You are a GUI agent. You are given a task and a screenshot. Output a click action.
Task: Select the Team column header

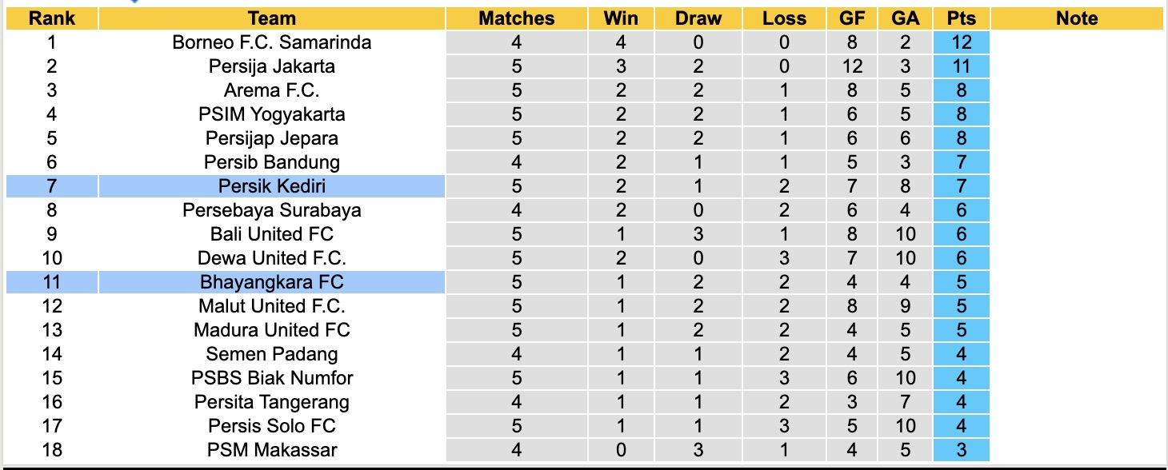pos(272,18)
